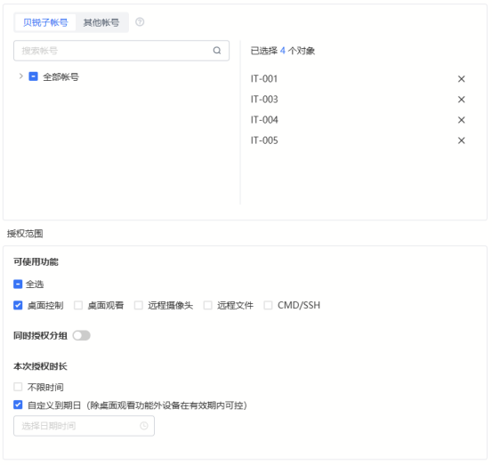Open the 选择日期时间 picker field

click(84, 426)
